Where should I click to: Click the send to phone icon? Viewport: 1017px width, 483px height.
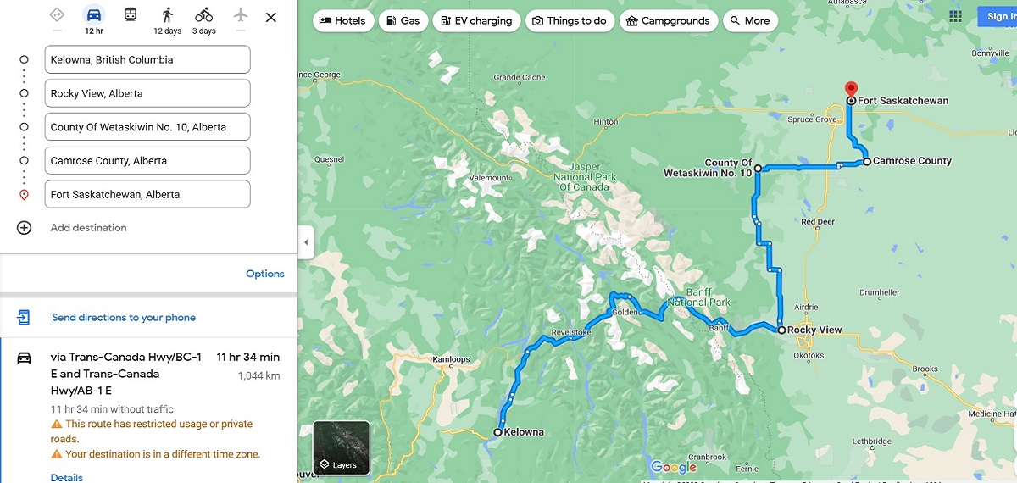tap(24, 318)
